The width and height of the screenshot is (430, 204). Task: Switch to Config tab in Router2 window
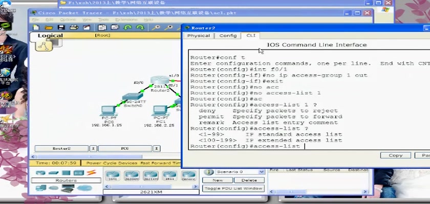tap(228, 36)
